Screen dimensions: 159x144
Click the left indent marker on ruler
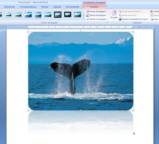[27, 27]
